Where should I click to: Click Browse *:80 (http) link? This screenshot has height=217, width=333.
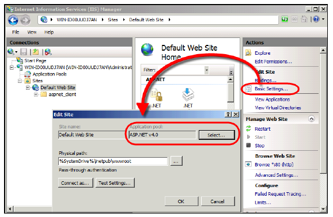click(x=274, y=165)
